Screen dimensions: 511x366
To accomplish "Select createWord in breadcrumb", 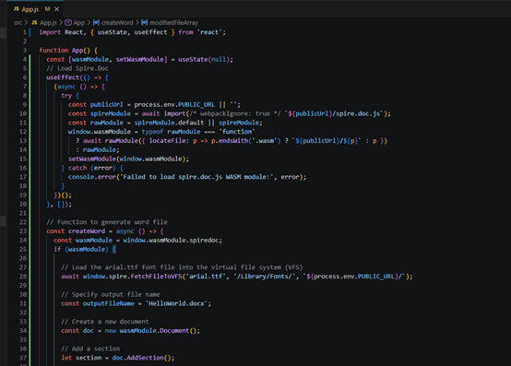I will 117,23.
